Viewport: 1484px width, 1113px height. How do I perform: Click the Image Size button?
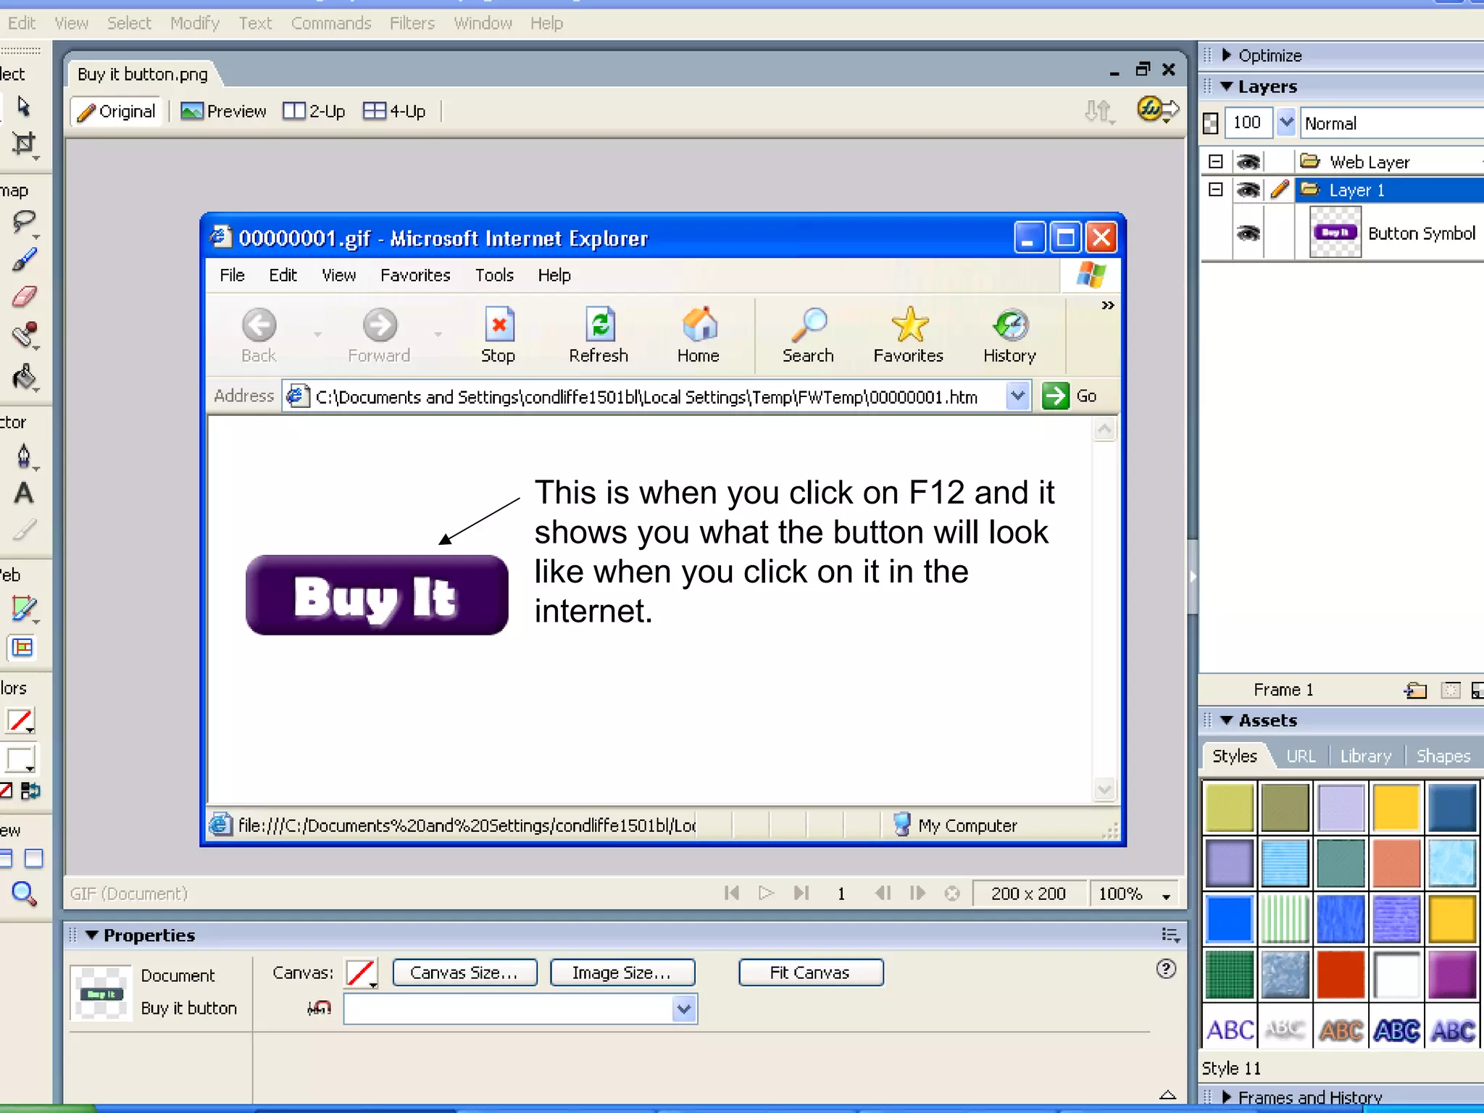[x=622, y=972]
